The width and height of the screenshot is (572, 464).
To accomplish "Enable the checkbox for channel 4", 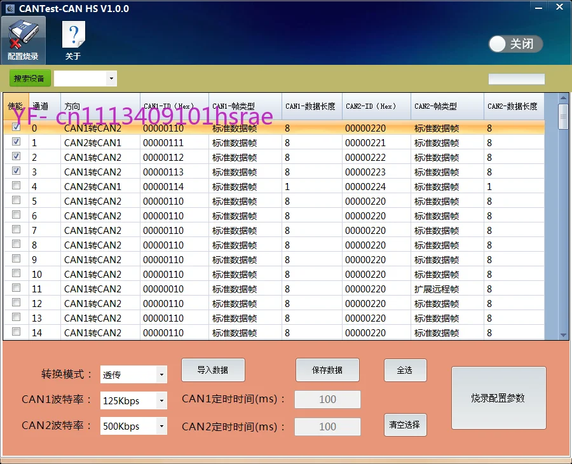I will pyautogui.click(x=16, y=186).
